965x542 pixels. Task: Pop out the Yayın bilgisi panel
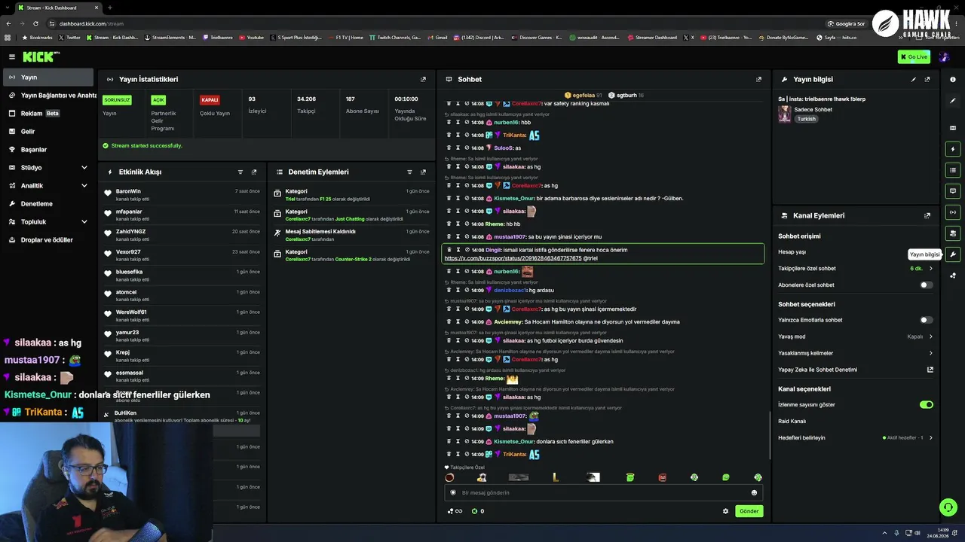pos(927,79)
